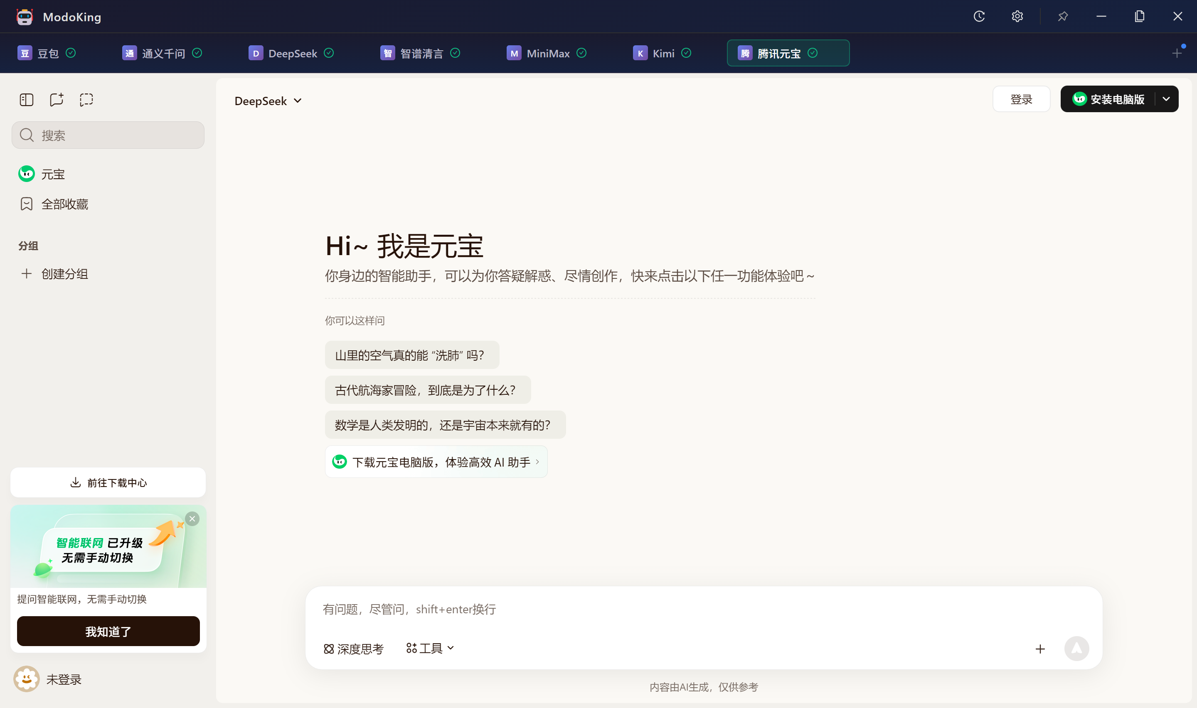Click 未登录 account label
This screenshot has width=1197, height=708.
pos(64,679)
